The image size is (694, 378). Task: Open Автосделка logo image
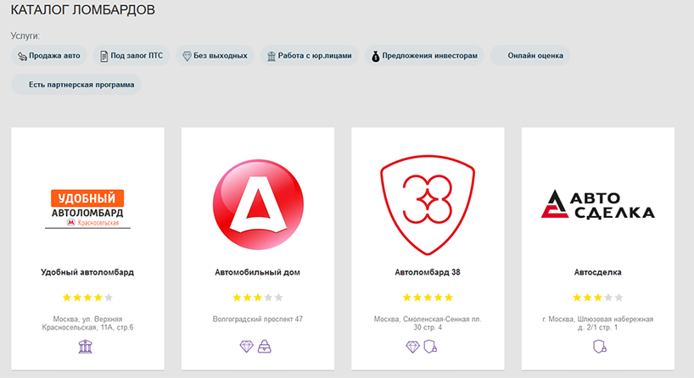598,205
